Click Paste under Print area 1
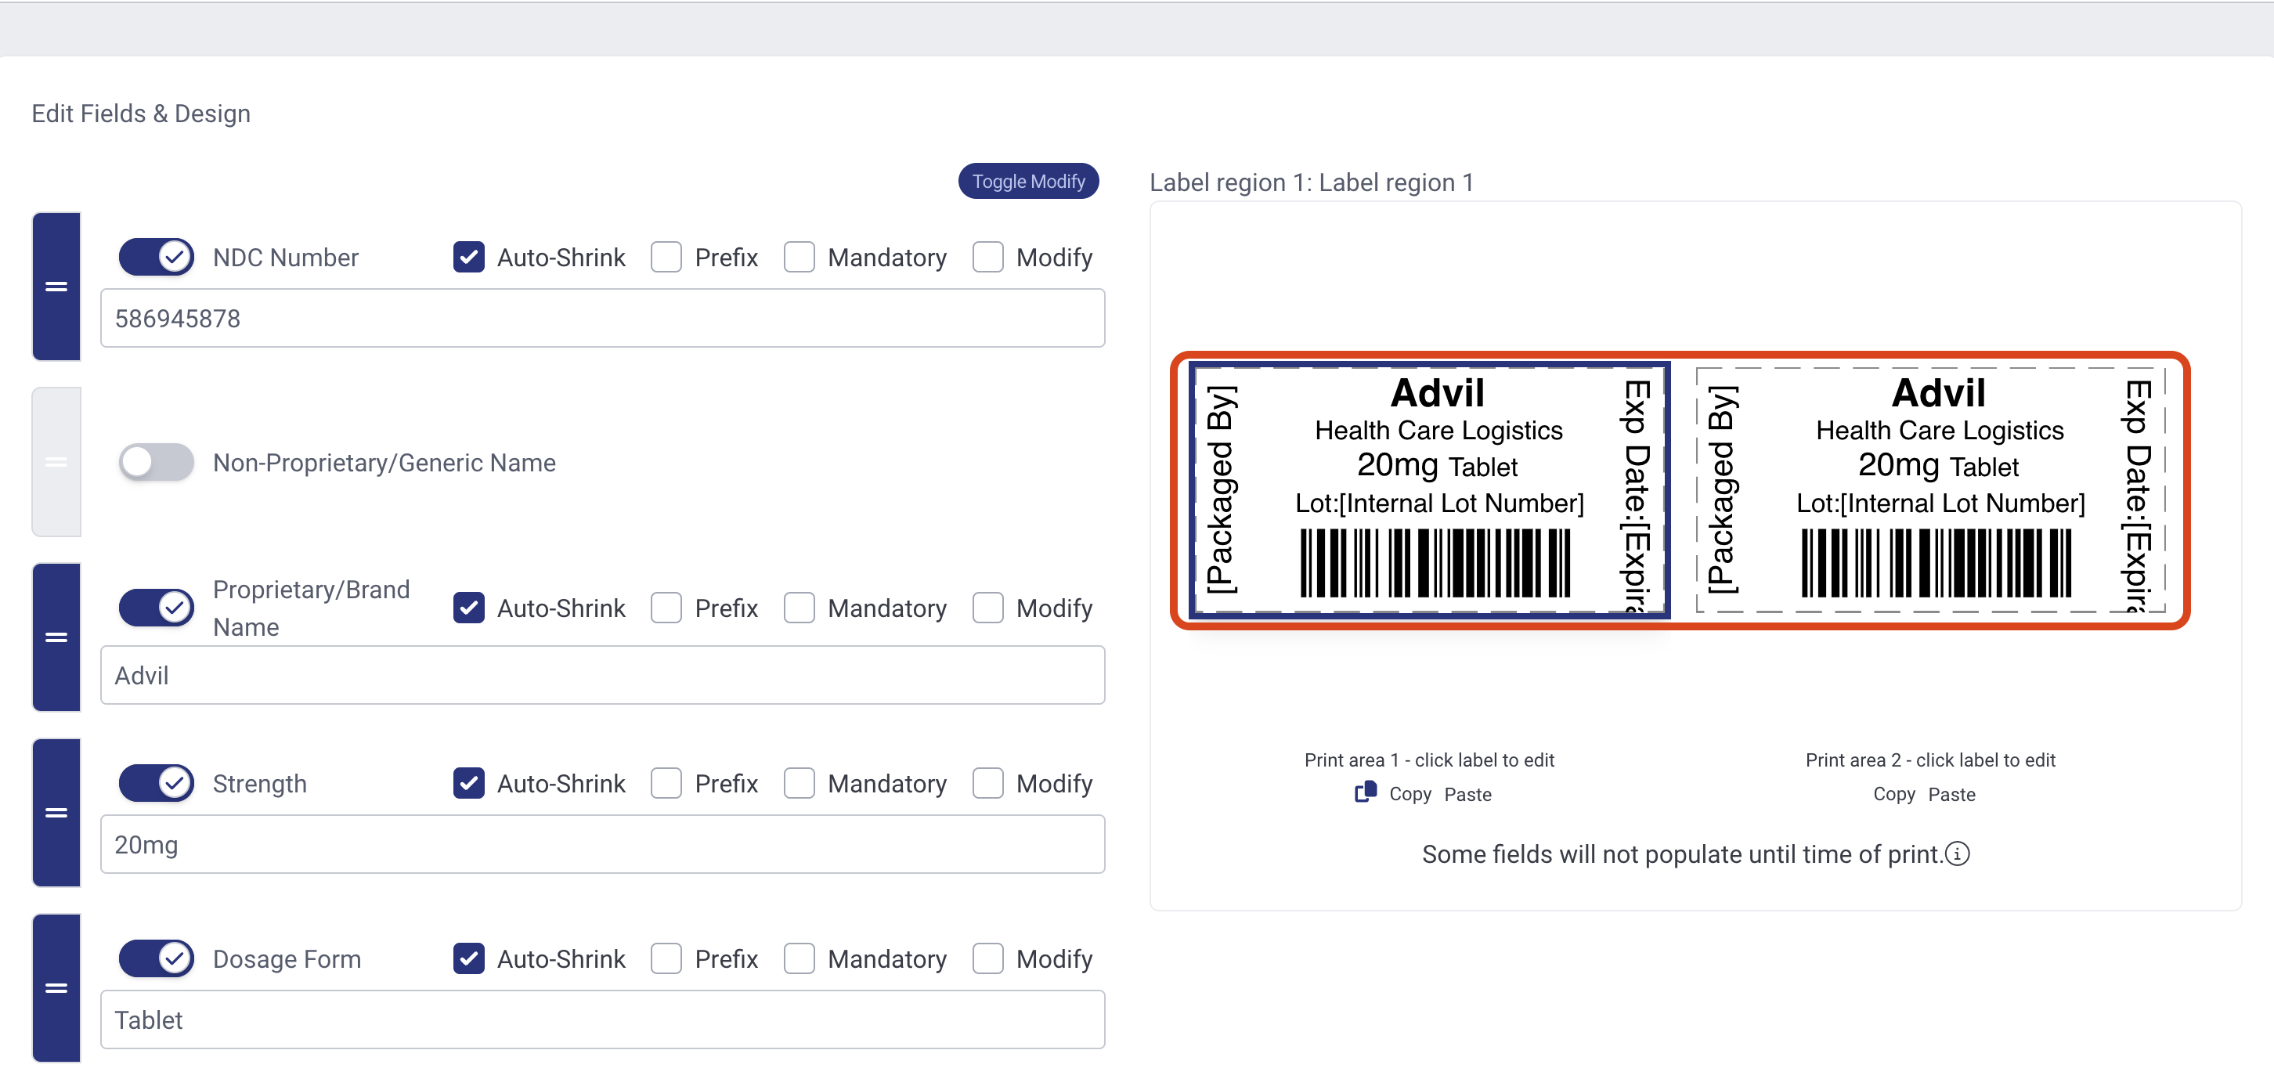2274x1079 pixels. pyautogui.click(x=1468, y=794)
